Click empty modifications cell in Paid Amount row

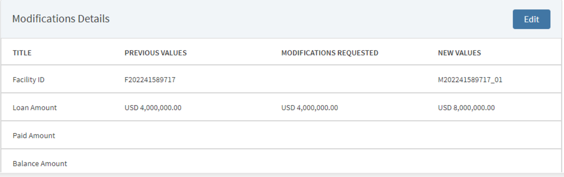coord(353,135)
